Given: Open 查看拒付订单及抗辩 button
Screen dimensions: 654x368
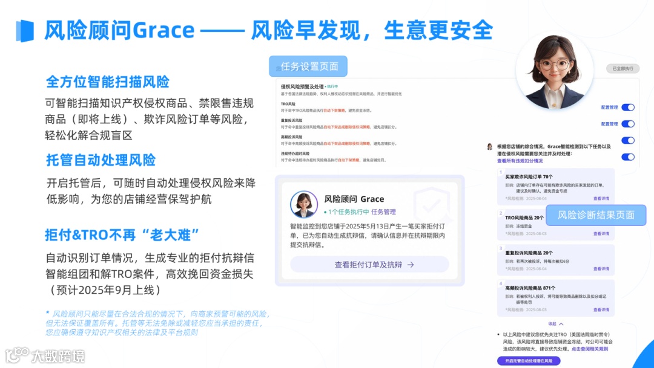Looking at the screenshot, I should pyautogui.click(x=369, y=264).
